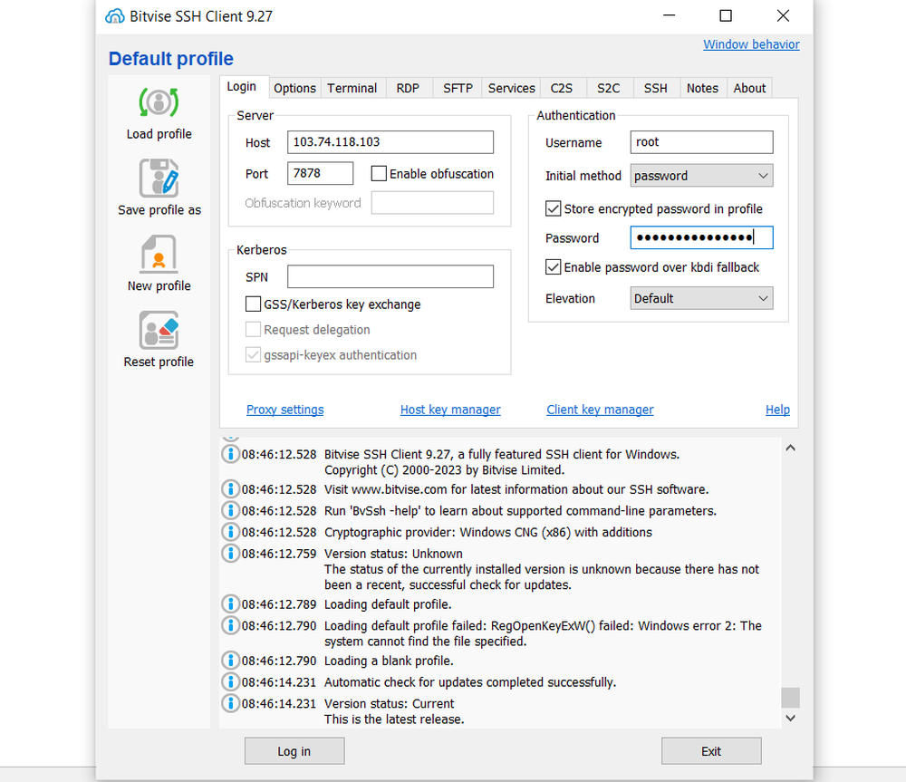Click the Load profile icon
906x782 pixels.
pos(158,102)
